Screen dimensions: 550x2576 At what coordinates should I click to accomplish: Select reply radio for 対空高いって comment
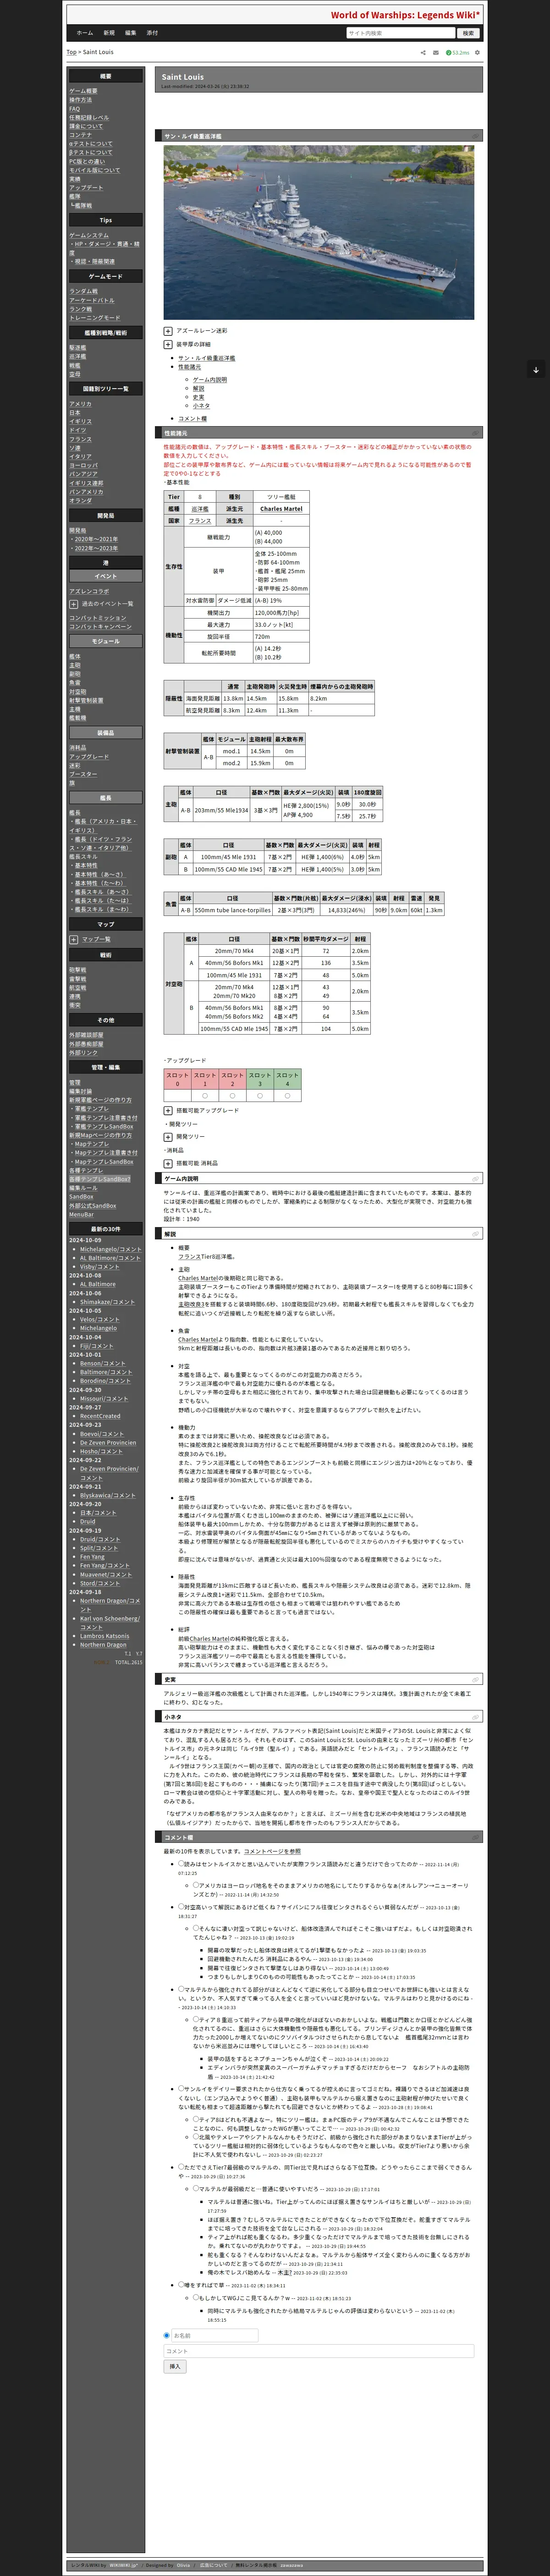click(181, 1907)
